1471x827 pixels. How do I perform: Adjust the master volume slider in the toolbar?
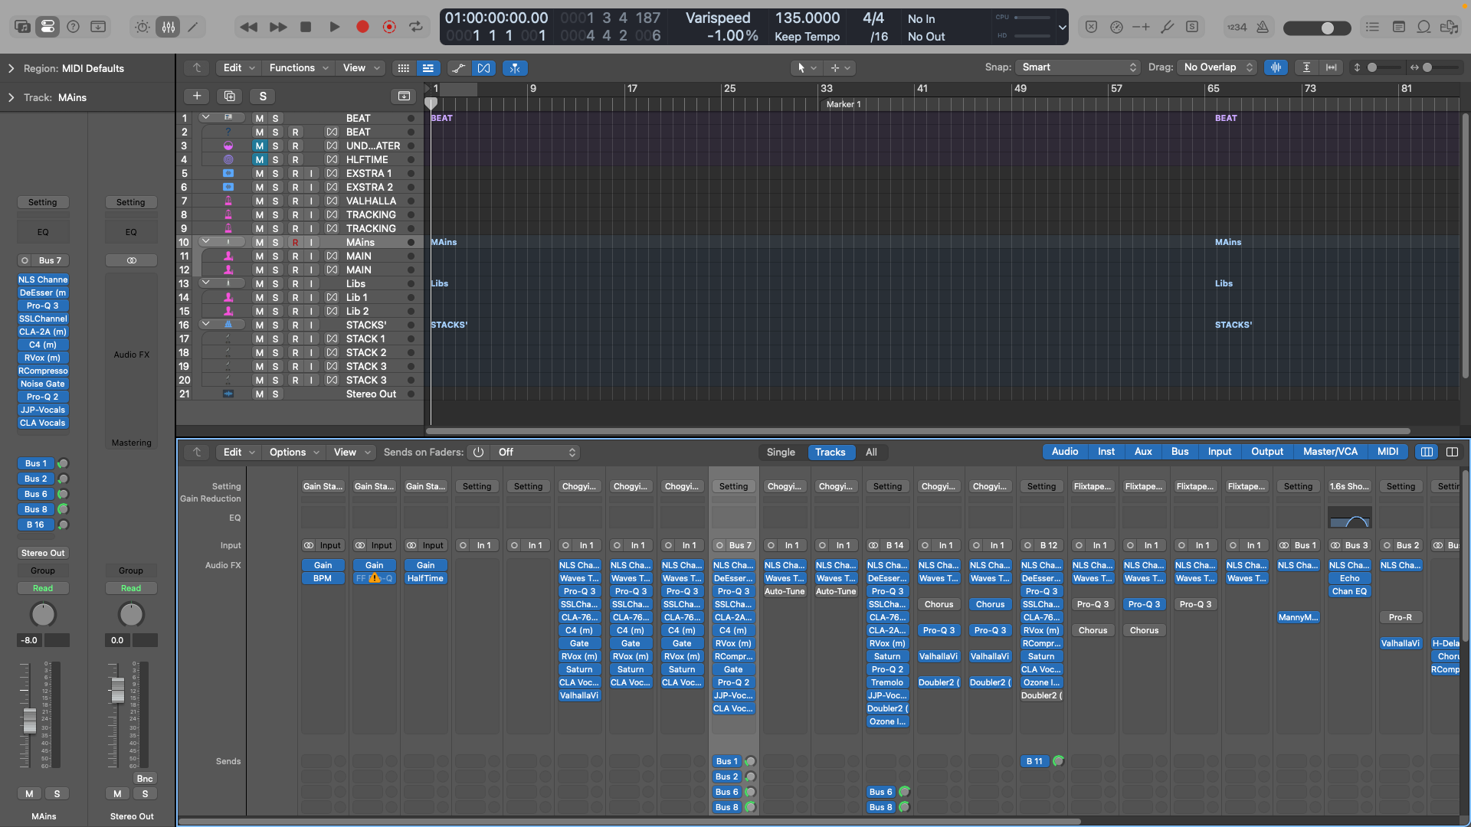click(x=1317, y=28)
